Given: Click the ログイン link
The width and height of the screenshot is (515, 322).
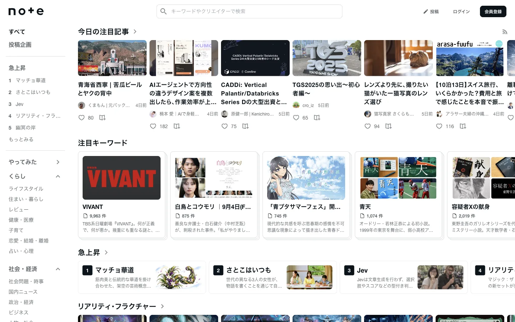Looking at the screenshot, I should click(461, 11).
